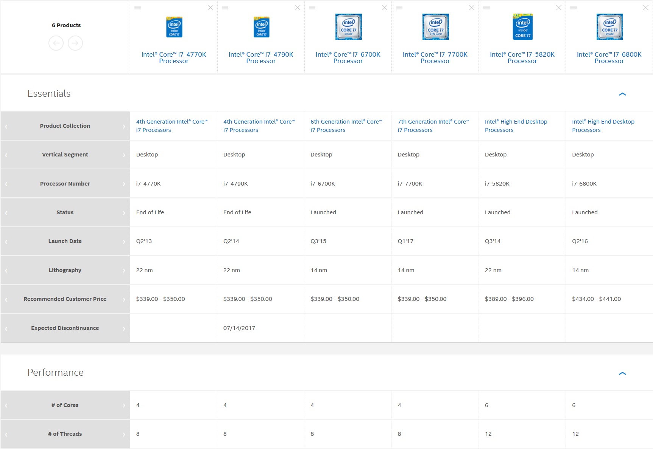This screenshot has width=653, height=449.
Task: Open Intel Core i7-5820K Processor link
Action: tap(522, 58)
